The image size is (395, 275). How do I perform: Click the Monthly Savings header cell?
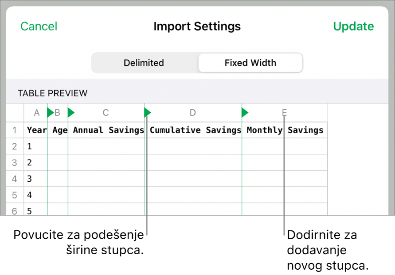[285, 130]
